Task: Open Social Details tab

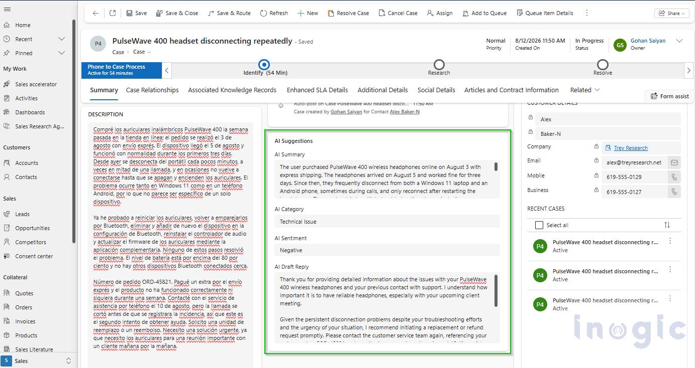Action: 436,90
